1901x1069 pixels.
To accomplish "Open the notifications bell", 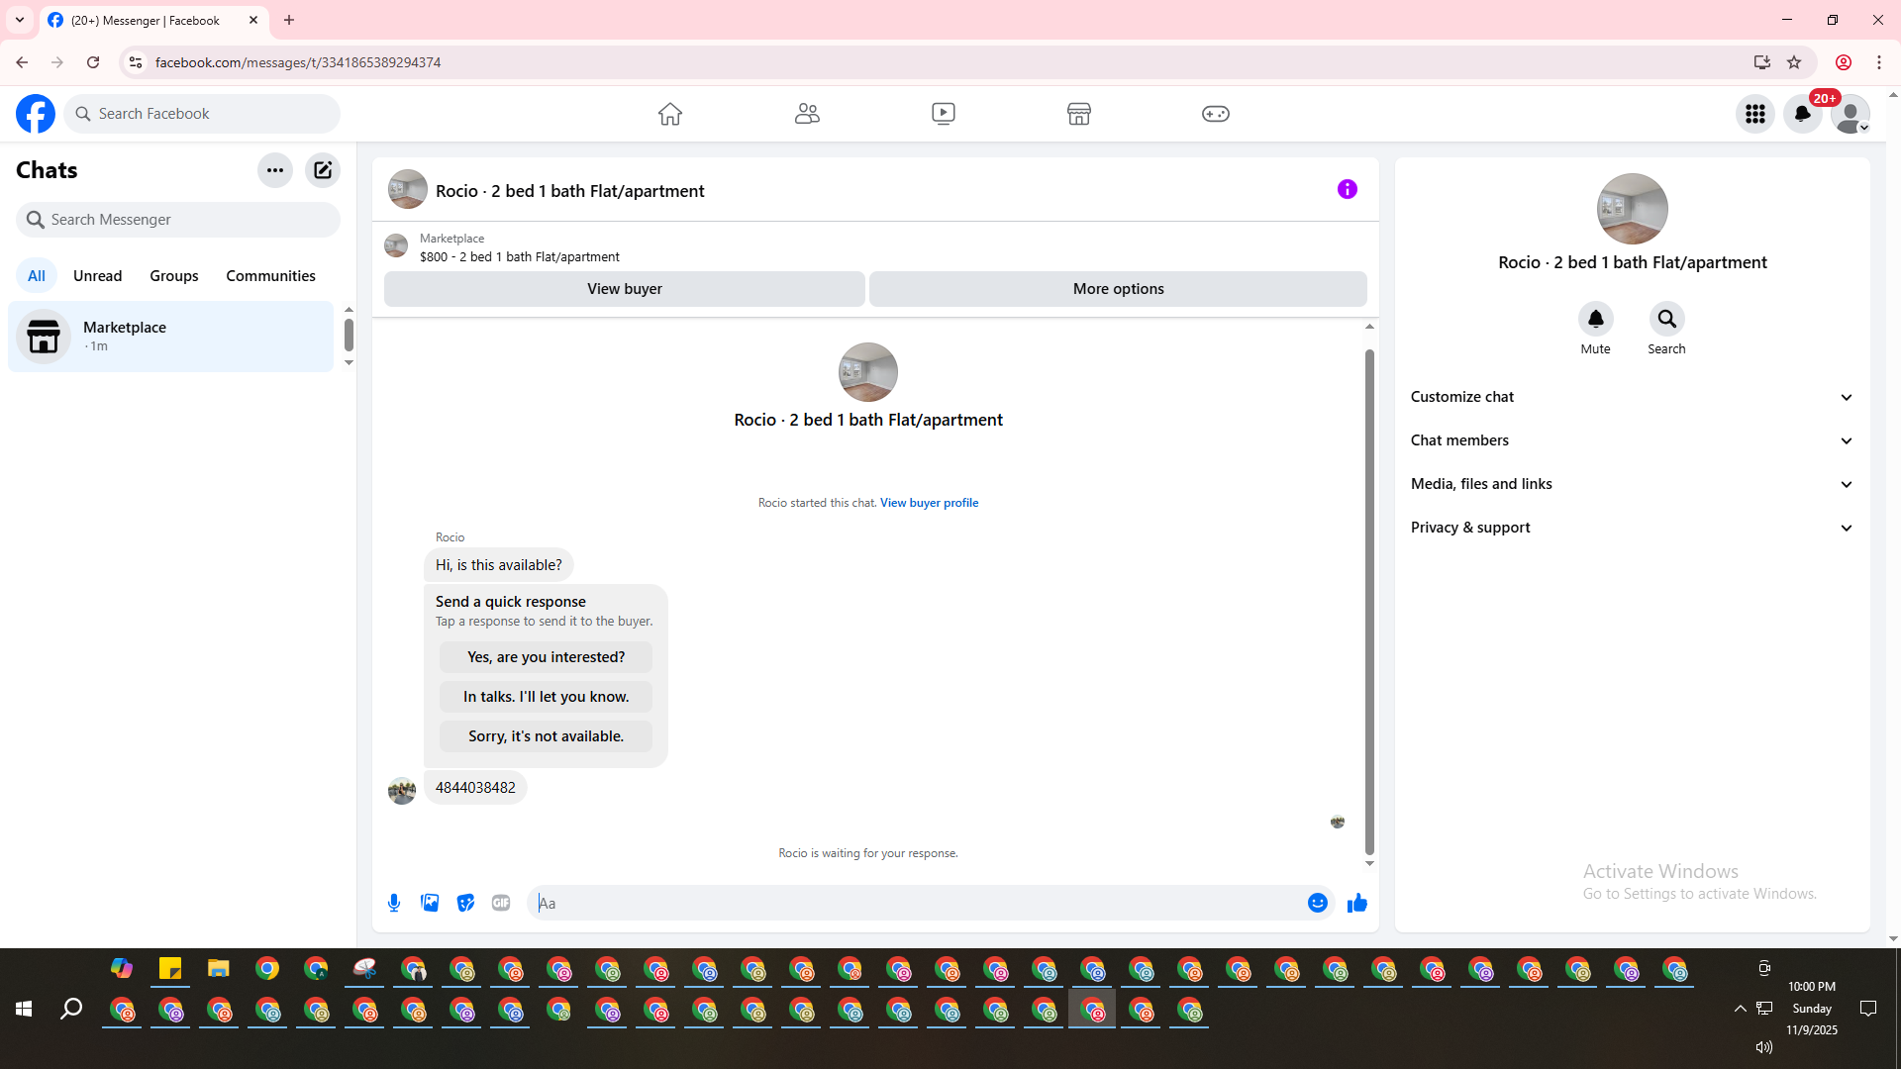I will pos(1802,114).
